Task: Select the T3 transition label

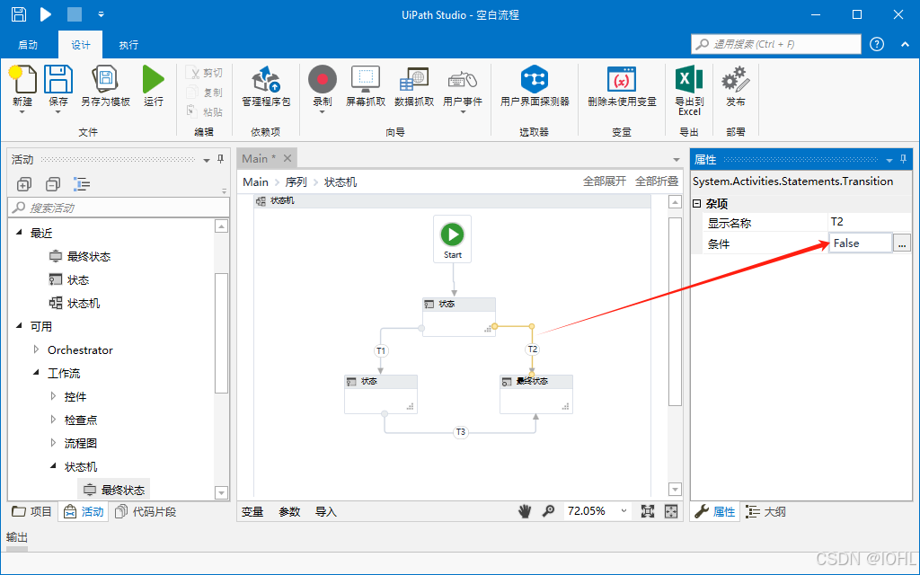Action: 461,432
